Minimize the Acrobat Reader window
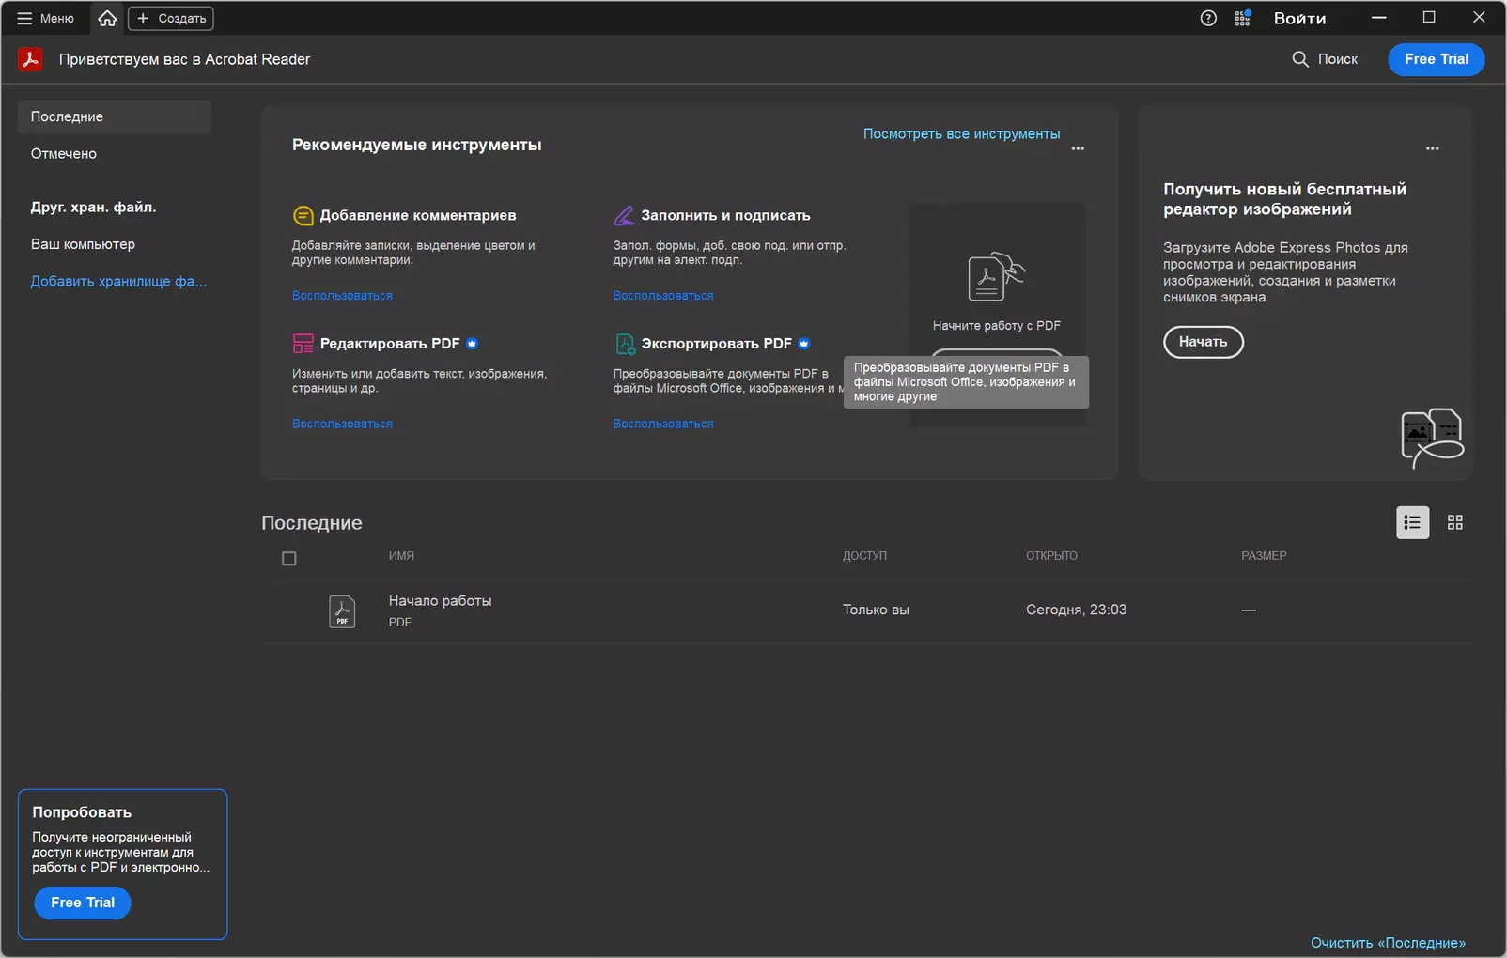Image resolution: width=1507 pixels, height=958 pixels. click(1378, 18)
